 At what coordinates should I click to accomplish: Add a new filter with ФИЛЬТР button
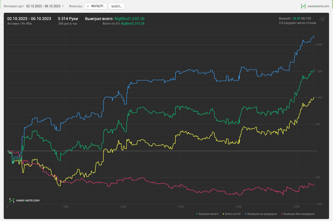click(96, 6)
